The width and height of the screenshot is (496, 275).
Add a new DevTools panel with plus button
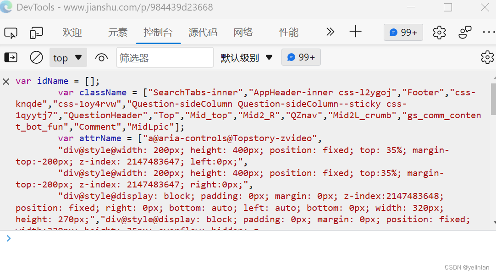pyautogui.click(x=355, y=32)
